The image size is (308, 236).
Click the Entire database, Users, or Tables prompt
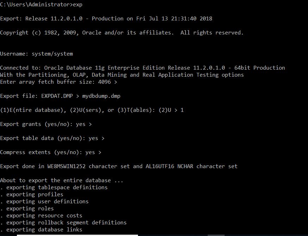pos(92,110)
